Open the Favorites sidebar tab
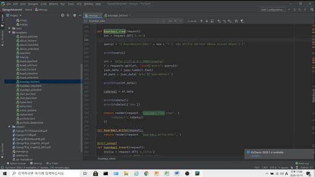315x177 pixels. [2, 150]
